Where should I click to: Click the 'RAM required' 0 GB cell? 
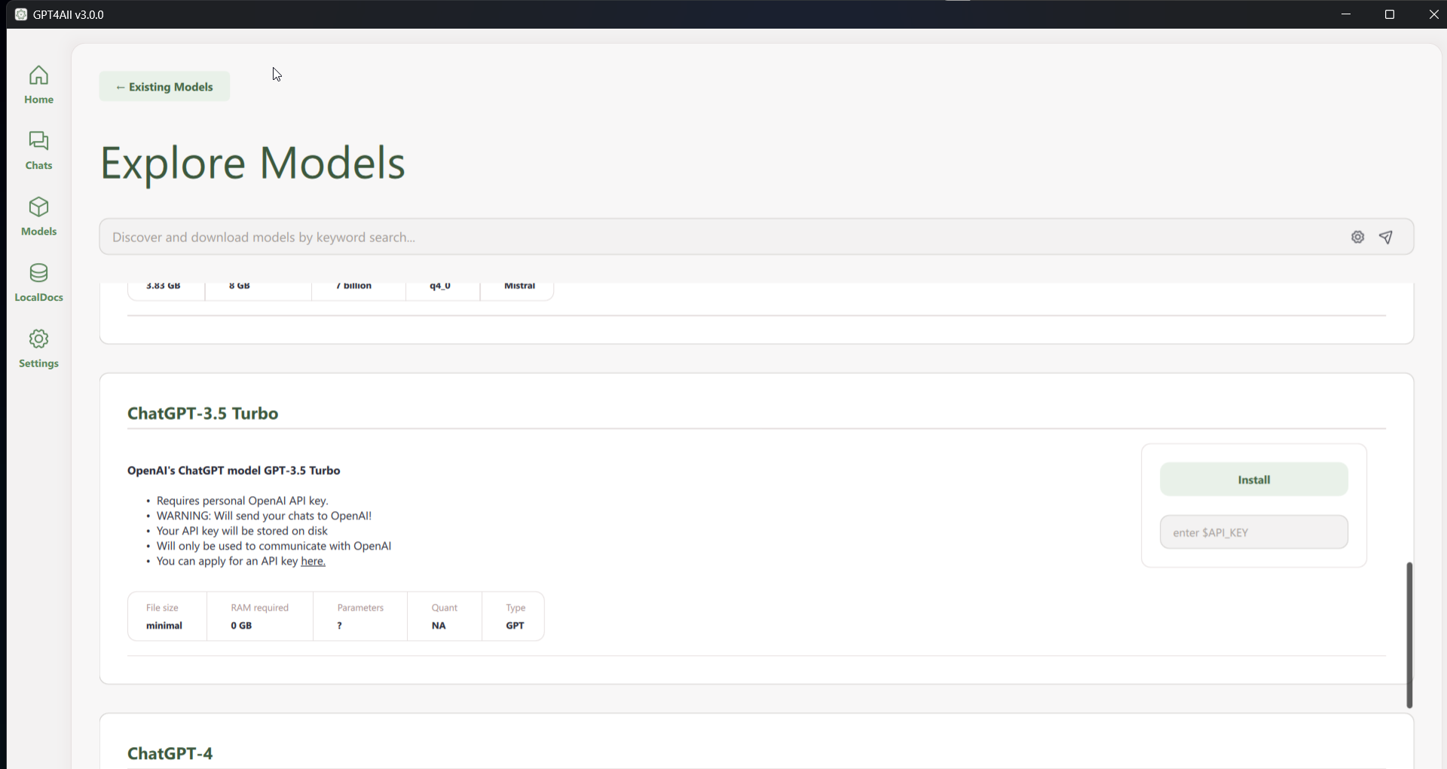pos(260,617)
